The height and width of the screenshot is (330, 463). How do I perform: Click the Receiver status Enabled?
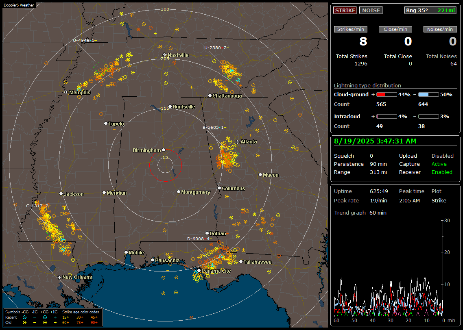[x=442, y=172]
